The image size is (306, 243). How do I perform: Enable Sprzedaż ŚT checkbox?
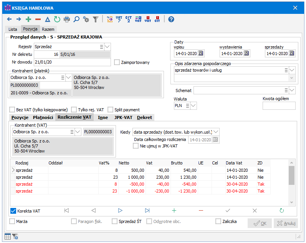pos(114,221)
